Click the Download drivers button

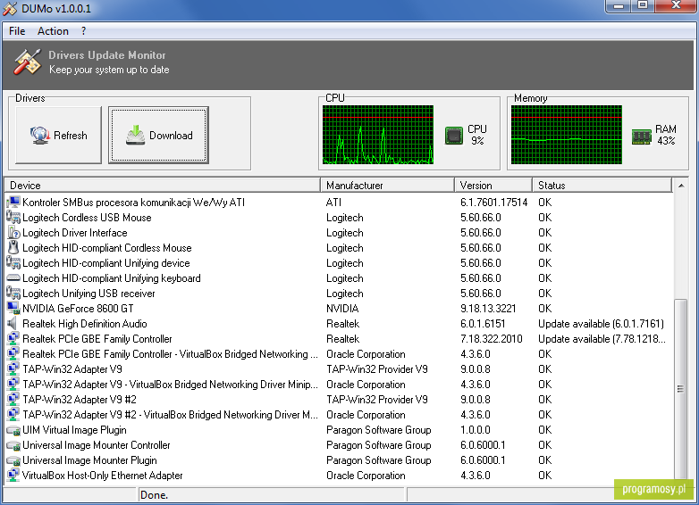(x=158, y=135)
